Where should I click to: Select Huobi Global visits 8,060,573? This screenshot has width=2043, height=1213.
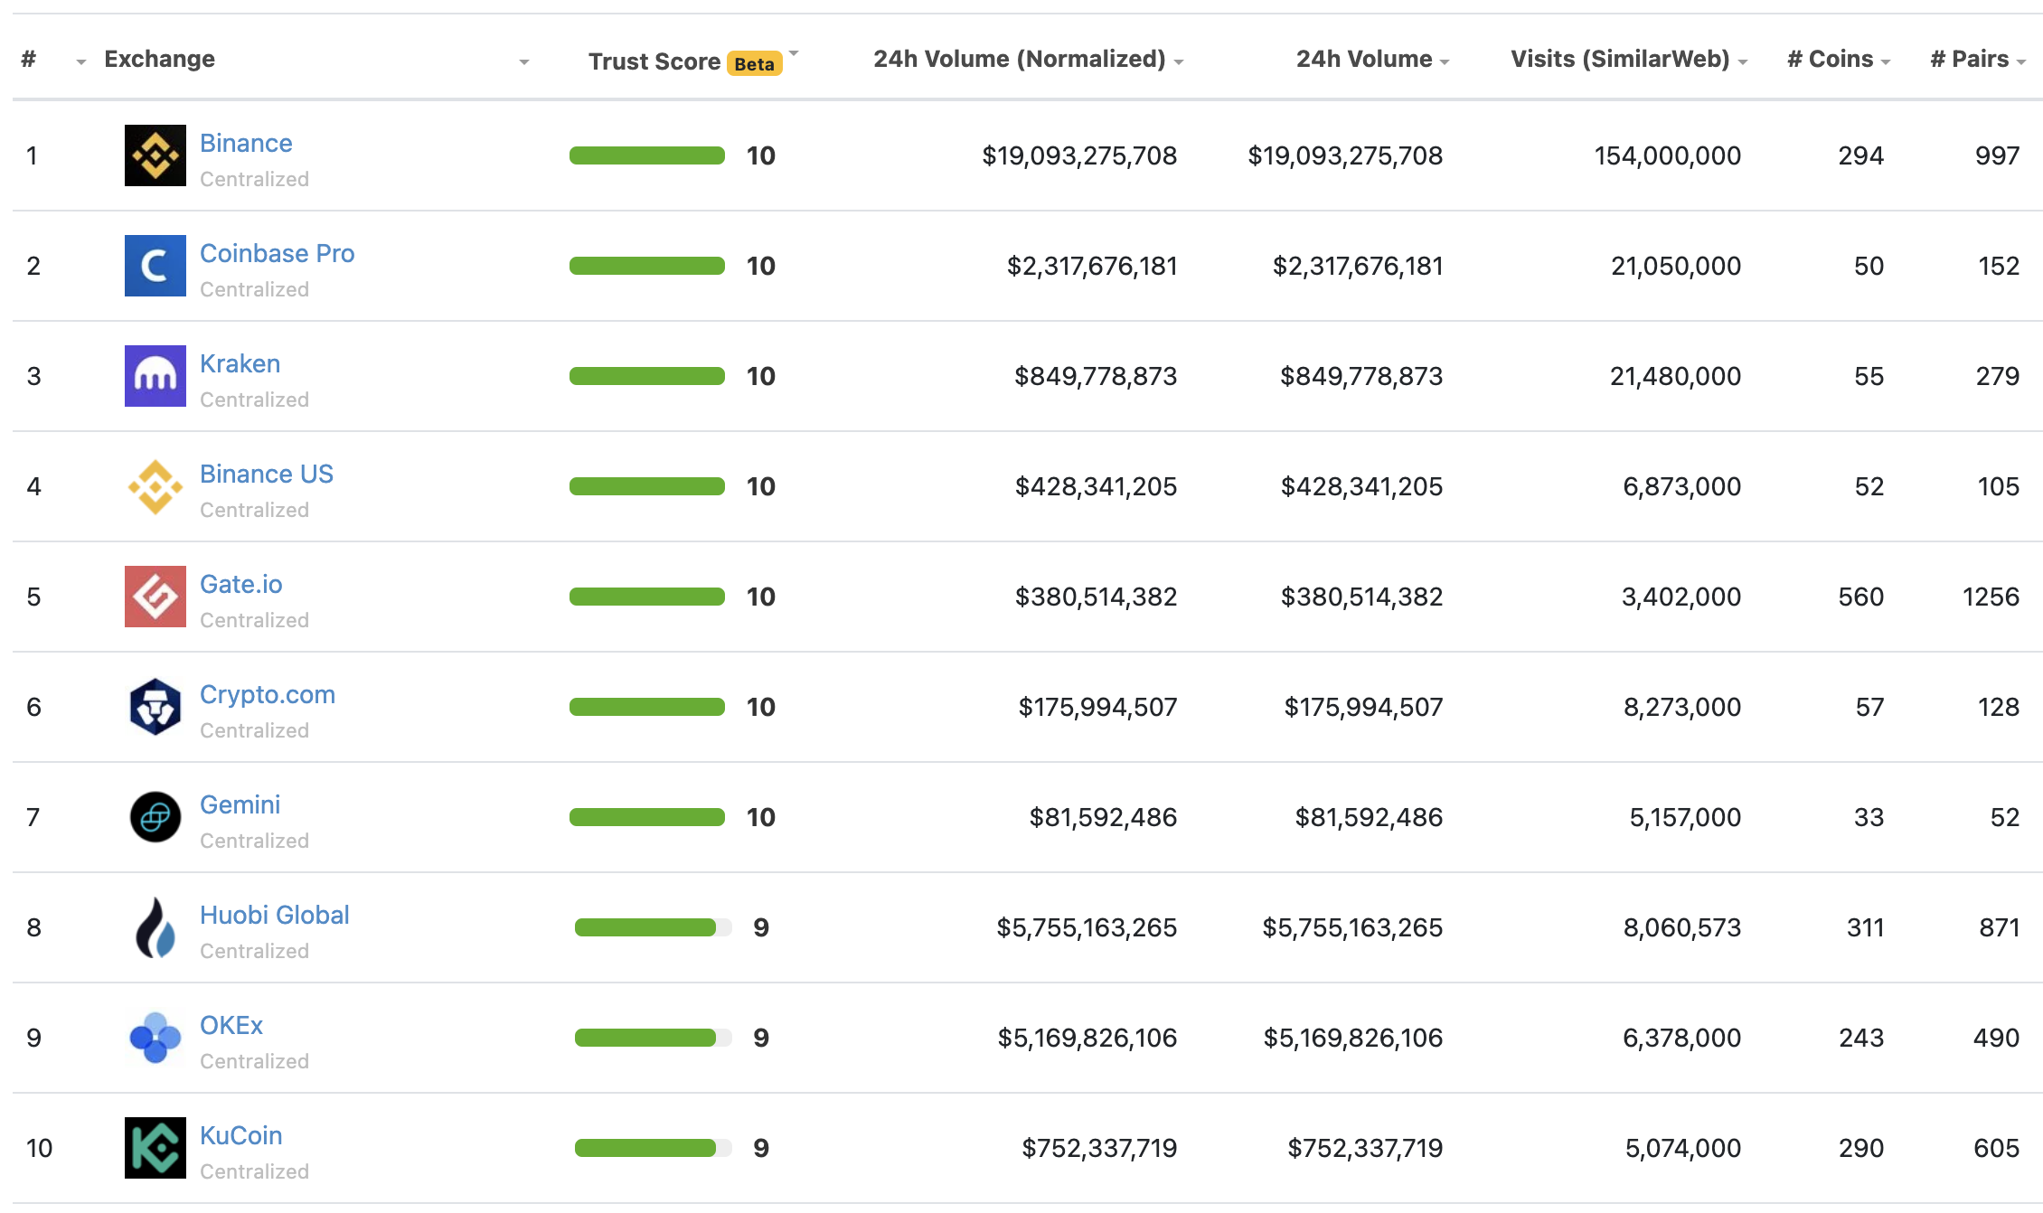(1682, 927)
